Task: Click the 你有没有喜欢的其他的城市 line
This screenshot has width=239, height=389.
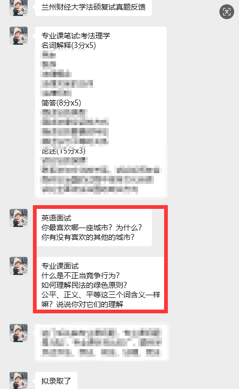Action: pos(88,237)
